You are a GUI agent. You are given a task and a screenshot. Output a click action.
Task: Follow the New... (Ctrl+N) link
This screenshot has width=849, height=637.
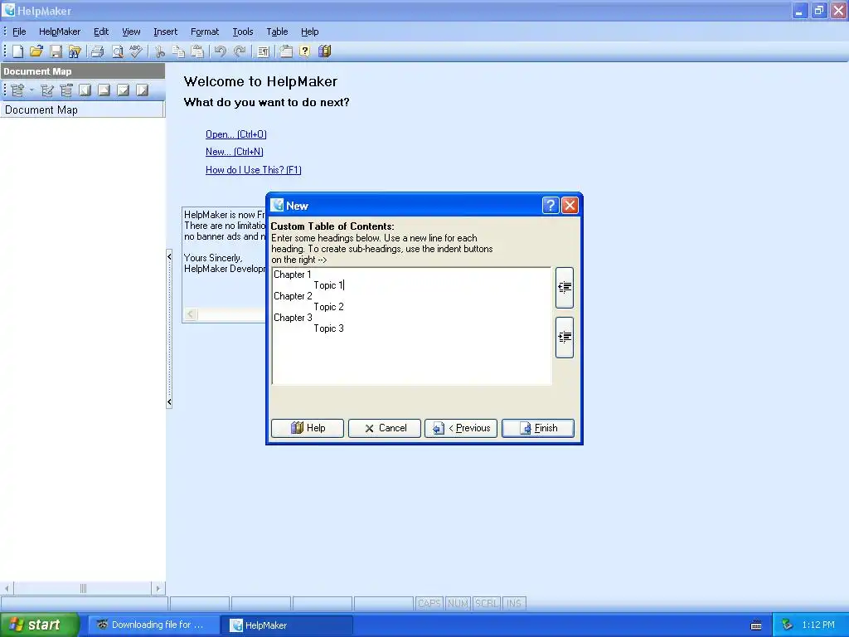(x=235, y=152)
